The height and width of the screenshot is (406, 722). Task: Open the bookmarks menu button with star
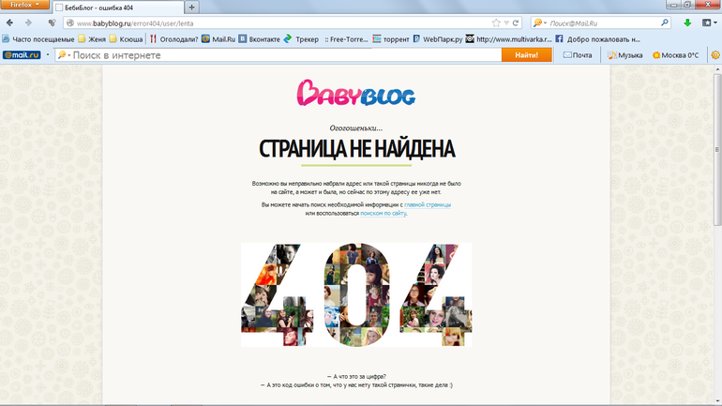pos(709,23)
